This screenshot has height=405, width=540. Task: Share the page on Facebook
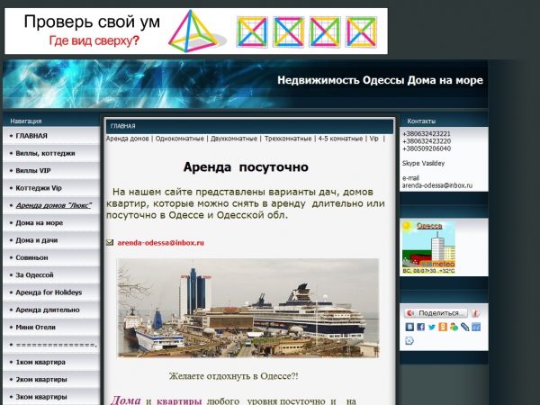(420, 327)
